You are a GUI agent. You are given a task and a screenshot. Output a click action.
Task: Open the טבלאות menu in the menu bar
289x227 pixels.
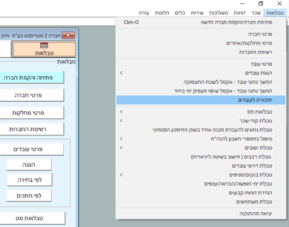275,13
